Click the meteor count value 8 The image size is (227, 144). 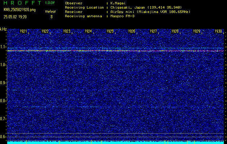click(52, 17)
